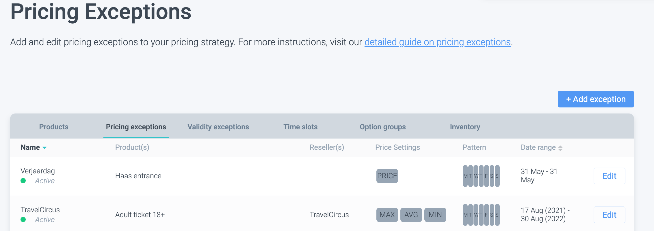Click the PRICE badge for Verjaardag
This screenshot has width=654, height=231.
coord(387,176)
